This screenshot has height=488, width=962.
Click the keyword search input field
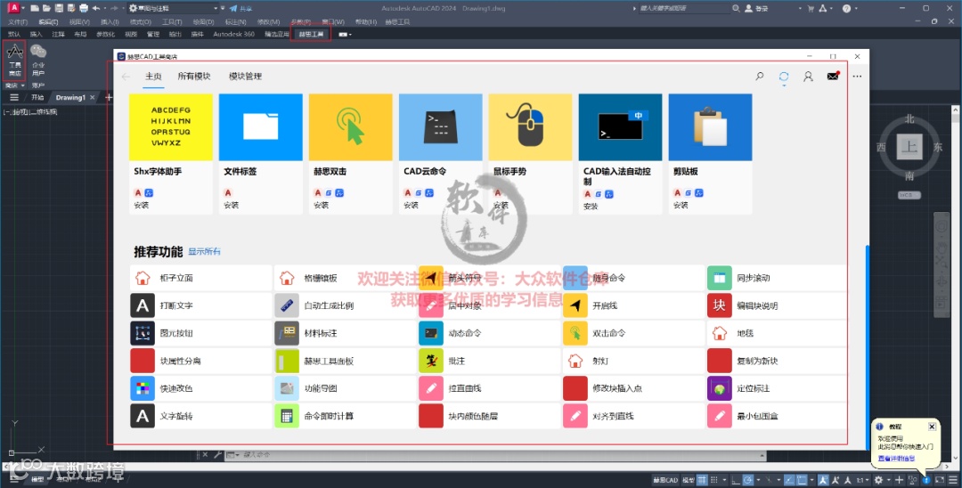tap(684, 9)
